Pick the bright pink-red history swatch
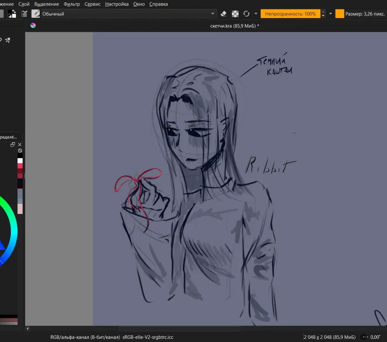The width and height of the screenshot is (387, 342). coord(20,166)
